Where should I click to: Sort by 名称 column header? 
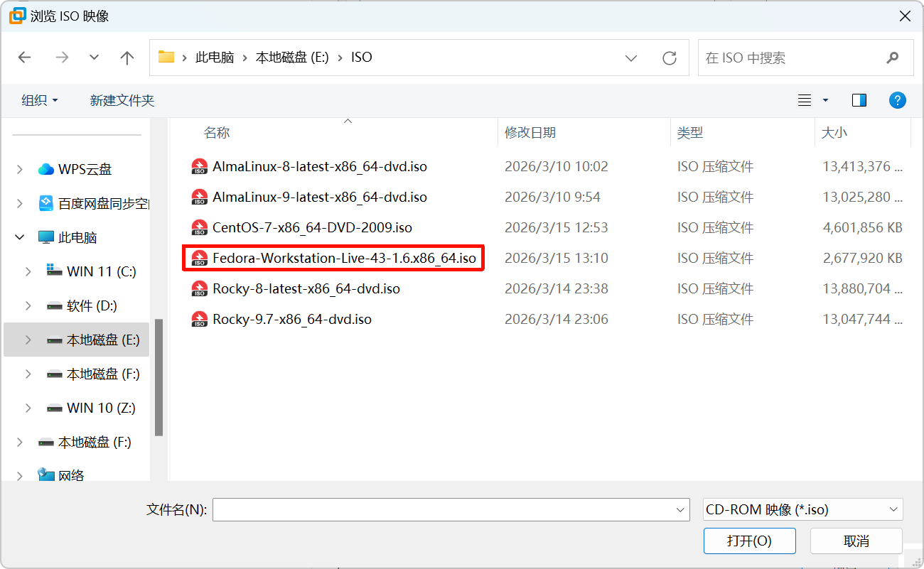[x=217, y=132]
